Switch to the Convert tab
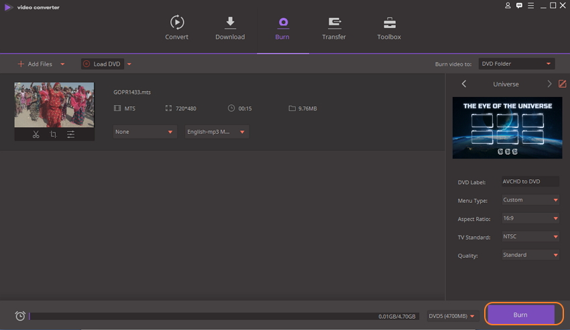570x330 pixels. click(176, 28)
